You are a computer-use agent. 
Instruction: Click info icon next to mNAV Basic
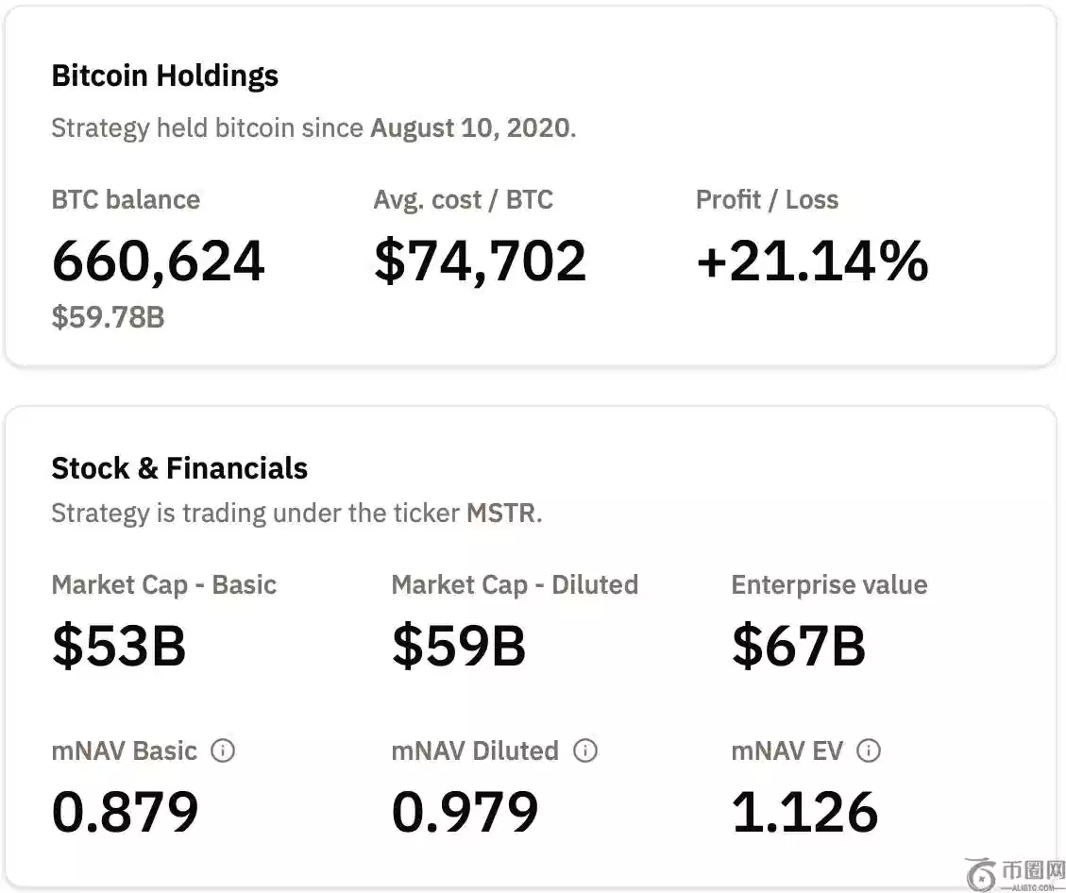[x=223, y=751]
